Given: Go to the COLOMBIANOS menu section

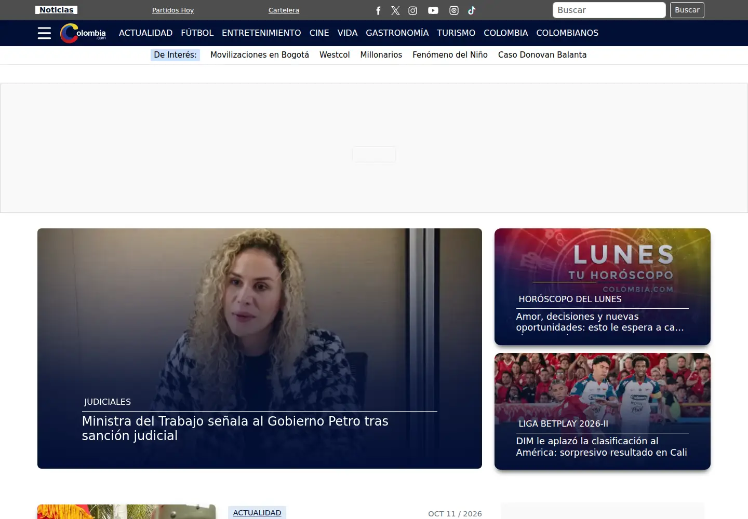Looking at the screenshot, I should (567, 33).
